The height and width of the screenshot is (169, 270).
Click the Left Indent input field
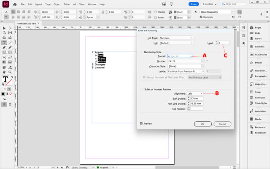(197, 98)
